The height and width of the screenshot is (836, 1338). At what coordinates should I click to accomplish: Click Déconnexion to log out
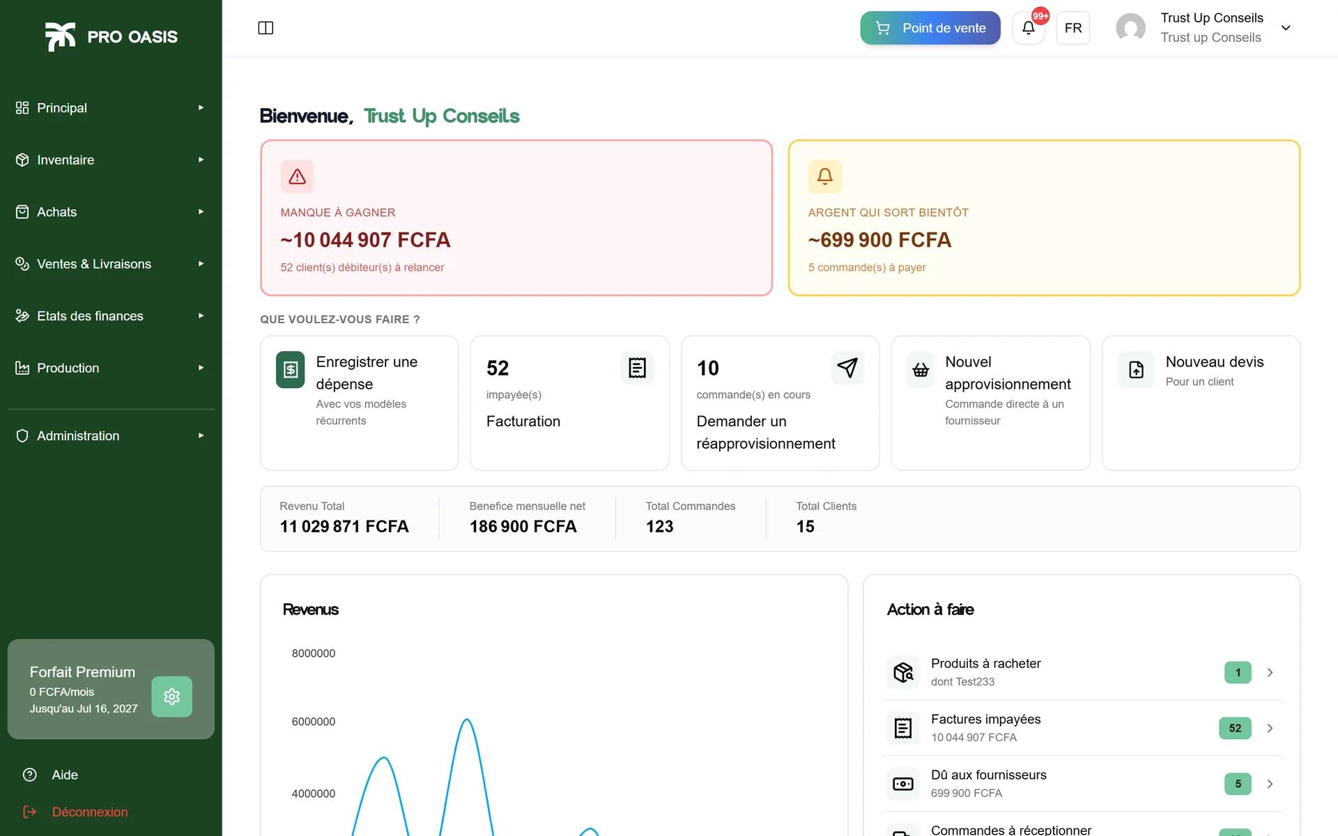[x=90, y=812]
